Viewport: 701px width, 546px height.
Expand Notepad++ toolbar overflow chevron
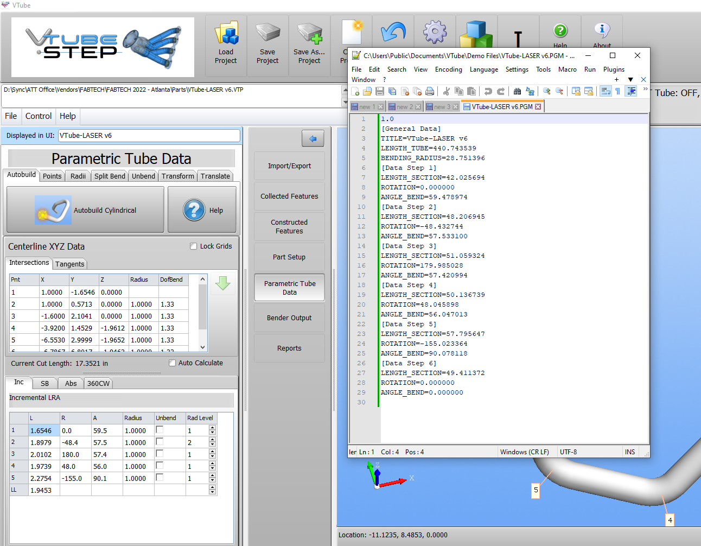point(645,88)
